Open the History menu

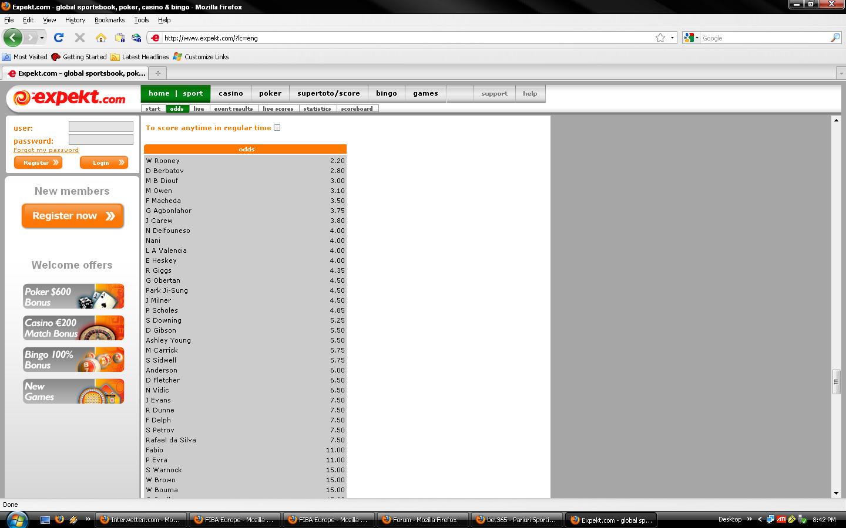coord(75,20)
